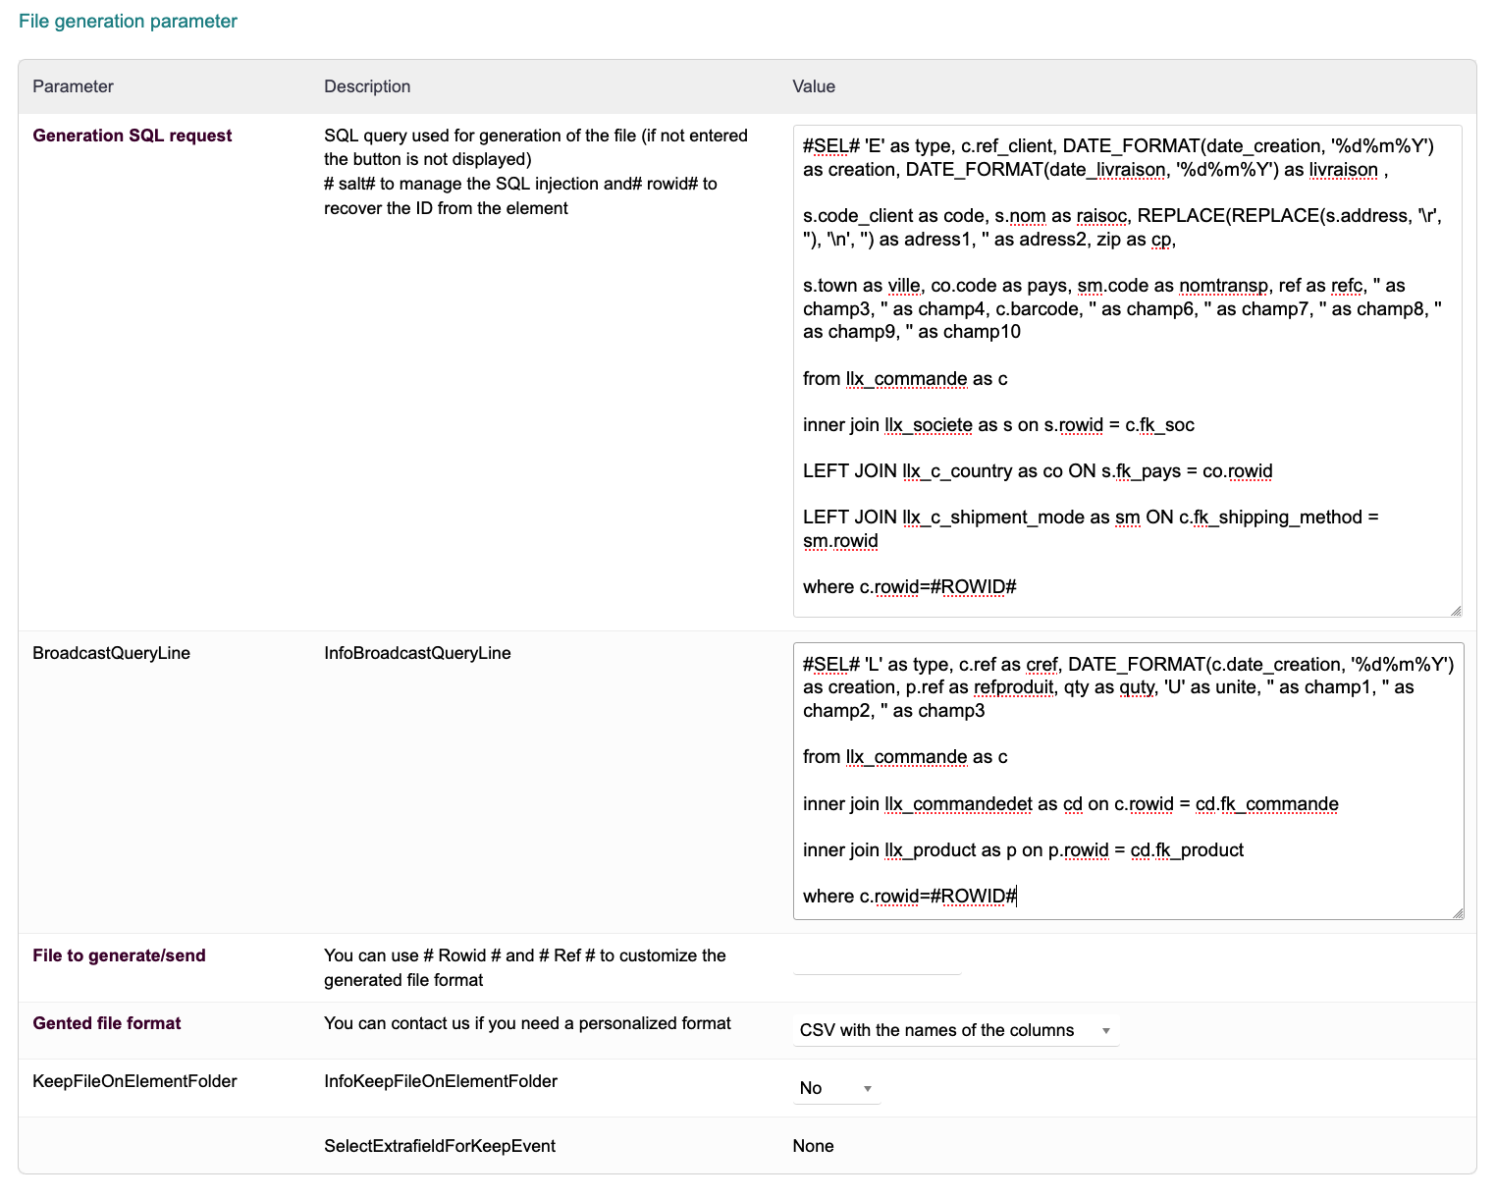
Task: Click the arrow beside CSV format selection
Action: click(x=1106, y=1031)
